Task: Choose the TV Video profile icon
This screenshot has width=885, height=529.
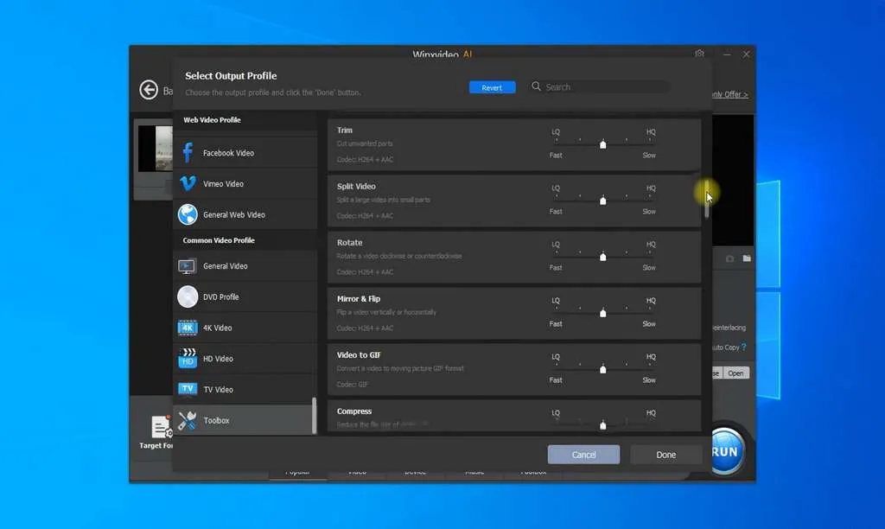Action: 186,389
